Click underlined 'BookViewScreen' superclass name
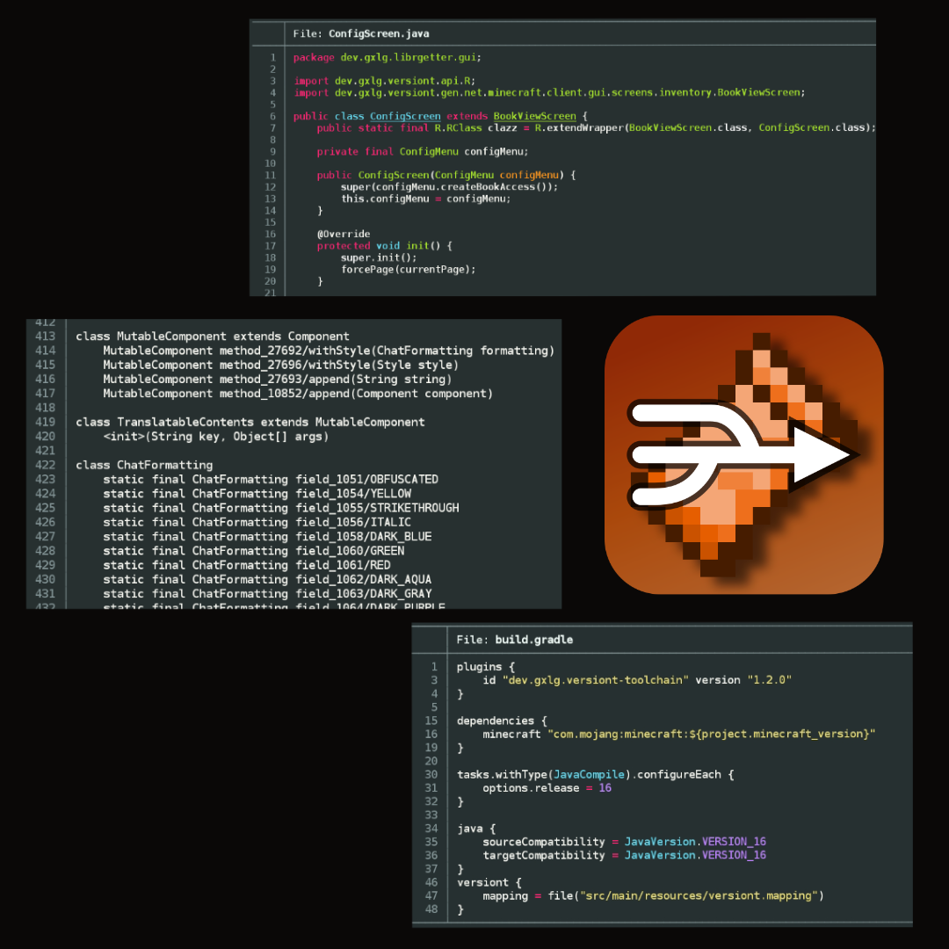This screenshot has height=949, width=949. tap(534, 116)
